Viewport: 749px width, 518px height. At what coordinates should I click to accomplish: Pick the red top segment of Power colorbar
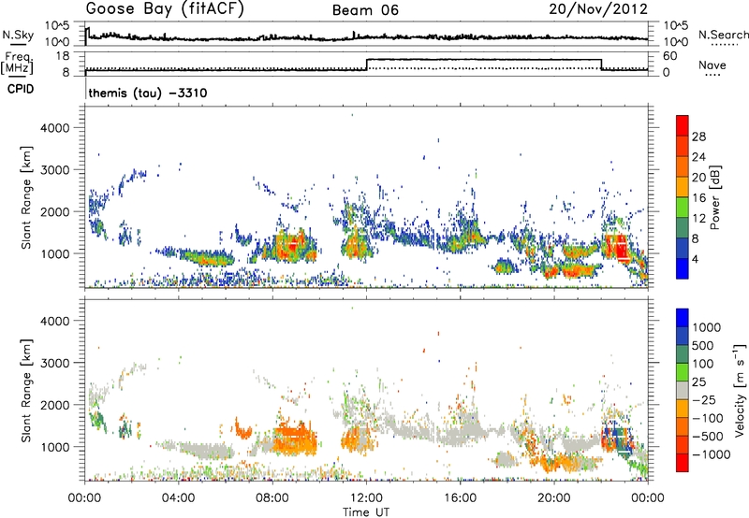point(683,125)
